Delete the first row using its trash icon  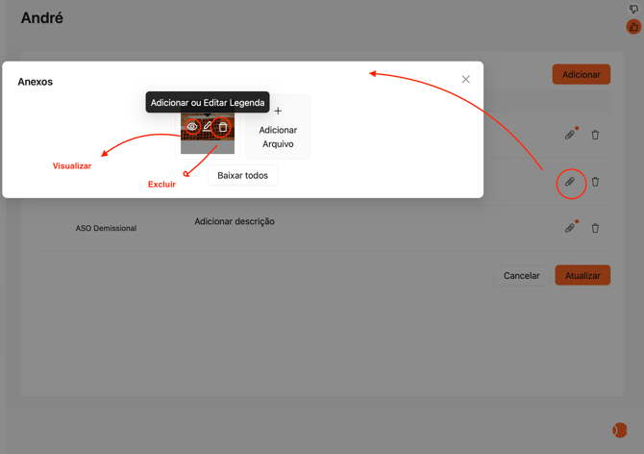[x=595, y=135]
